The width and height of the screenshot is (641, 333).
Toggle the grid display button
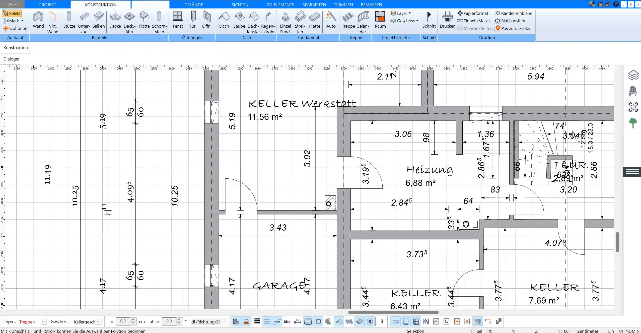(477, 321)
